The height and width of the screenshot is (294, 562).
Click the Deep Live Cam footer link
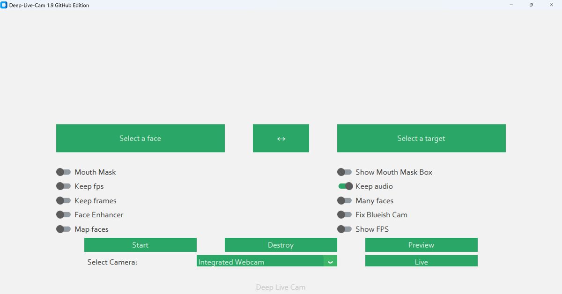(281, 287)
